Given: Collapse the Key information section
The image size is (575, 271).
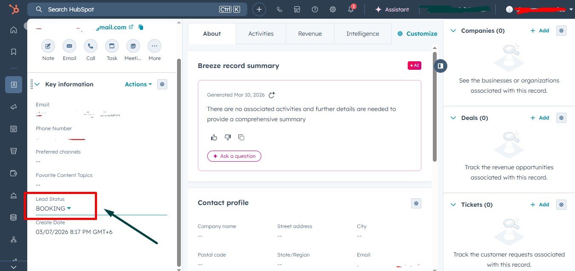Looking at the screenshot, I should 37,84.
